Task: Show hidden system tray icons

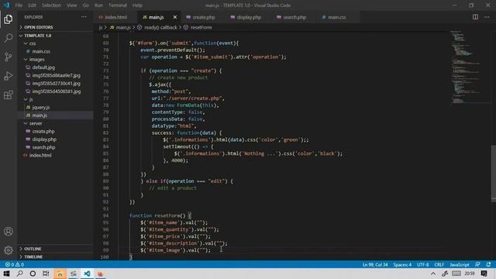Action: tap(433, 274)
